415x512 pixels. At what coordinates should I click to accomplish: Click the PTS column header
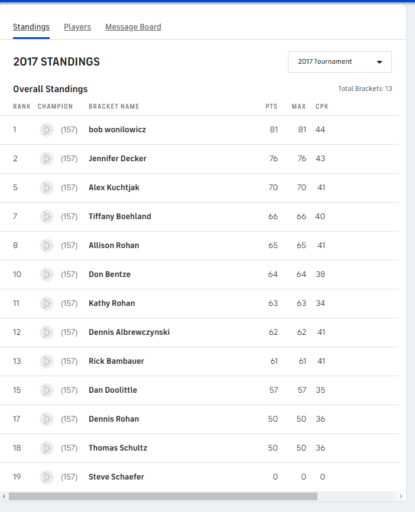point(271,107)
